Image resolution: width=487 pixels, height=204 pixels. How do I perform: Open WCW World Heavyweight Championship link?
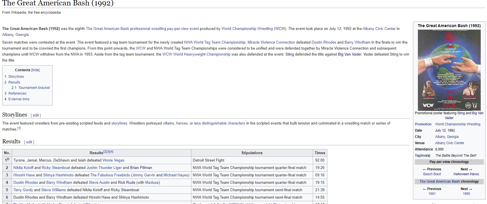point(196,54)
